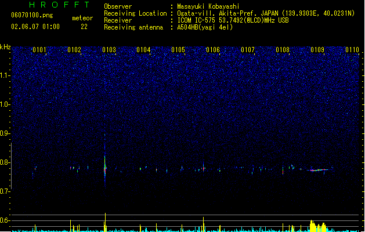Click the 0.8 frequency axis label

pyautogui.click(x=5, y=162)
